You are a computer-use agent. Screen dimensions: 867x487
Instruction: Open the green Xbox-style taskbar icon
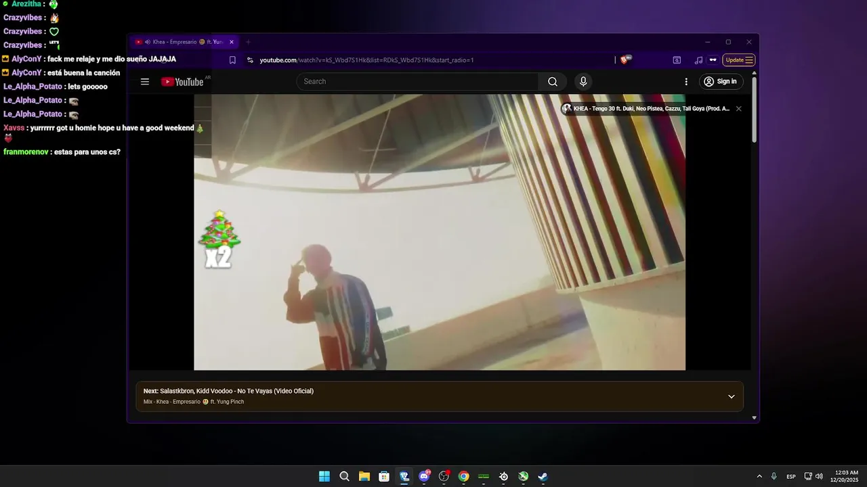pos(523,476)
